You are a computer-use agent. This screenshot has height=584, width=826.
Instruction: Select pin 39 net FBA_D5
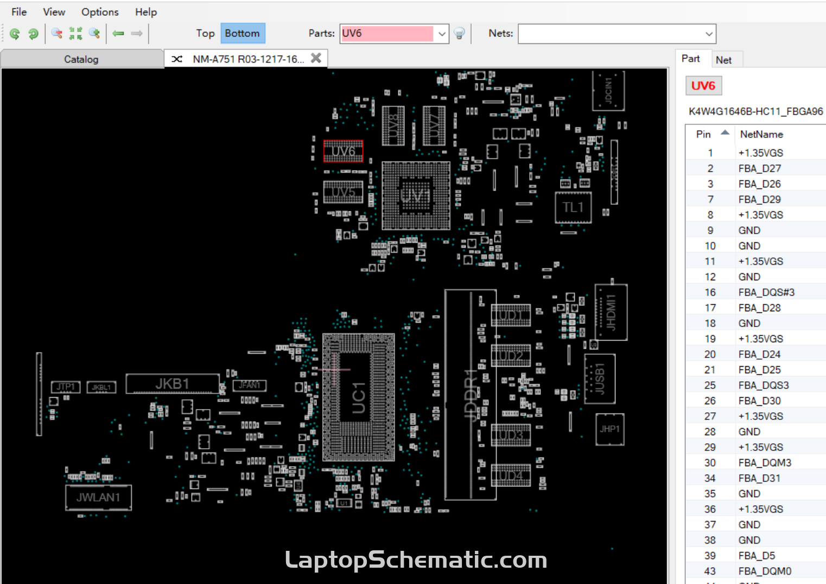pyautogui.click(x=755, y=555)
